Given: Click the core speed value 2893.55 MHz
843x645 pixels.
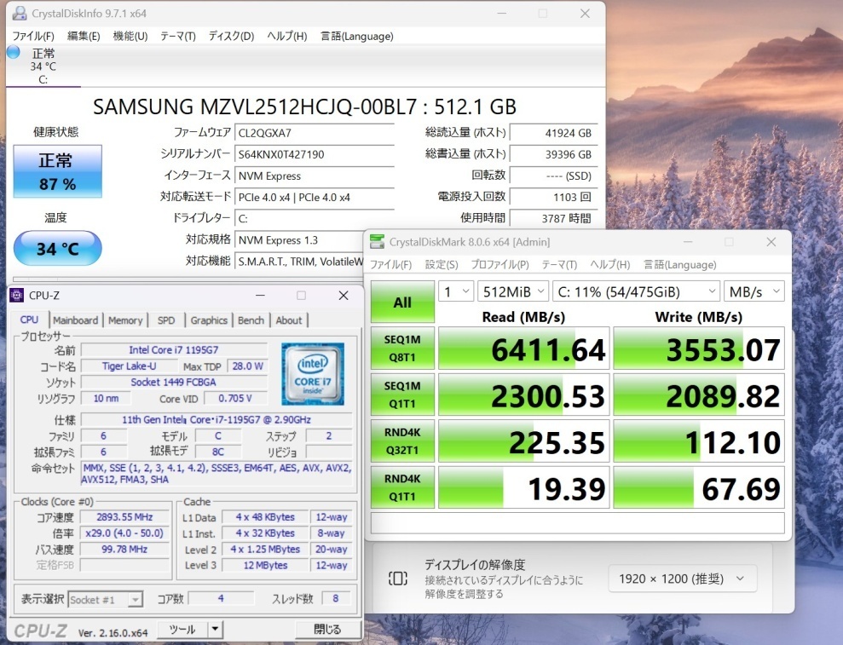Looking at the screenshot, I should [x=124, y=517].
